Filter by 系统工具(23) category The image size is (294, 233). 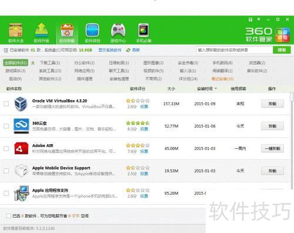(50, 71)
